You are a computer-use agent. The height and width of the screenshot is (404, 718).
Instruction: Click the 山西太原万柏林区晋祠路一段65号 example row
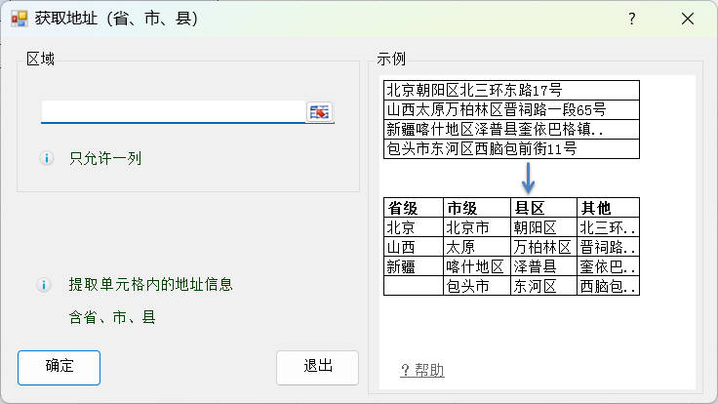pos(496,109)
